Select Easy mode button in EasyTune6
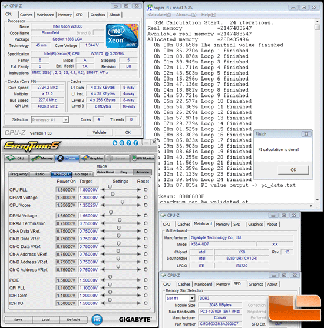This screenshot has width=324, height=328. click(x=124, y=172)
